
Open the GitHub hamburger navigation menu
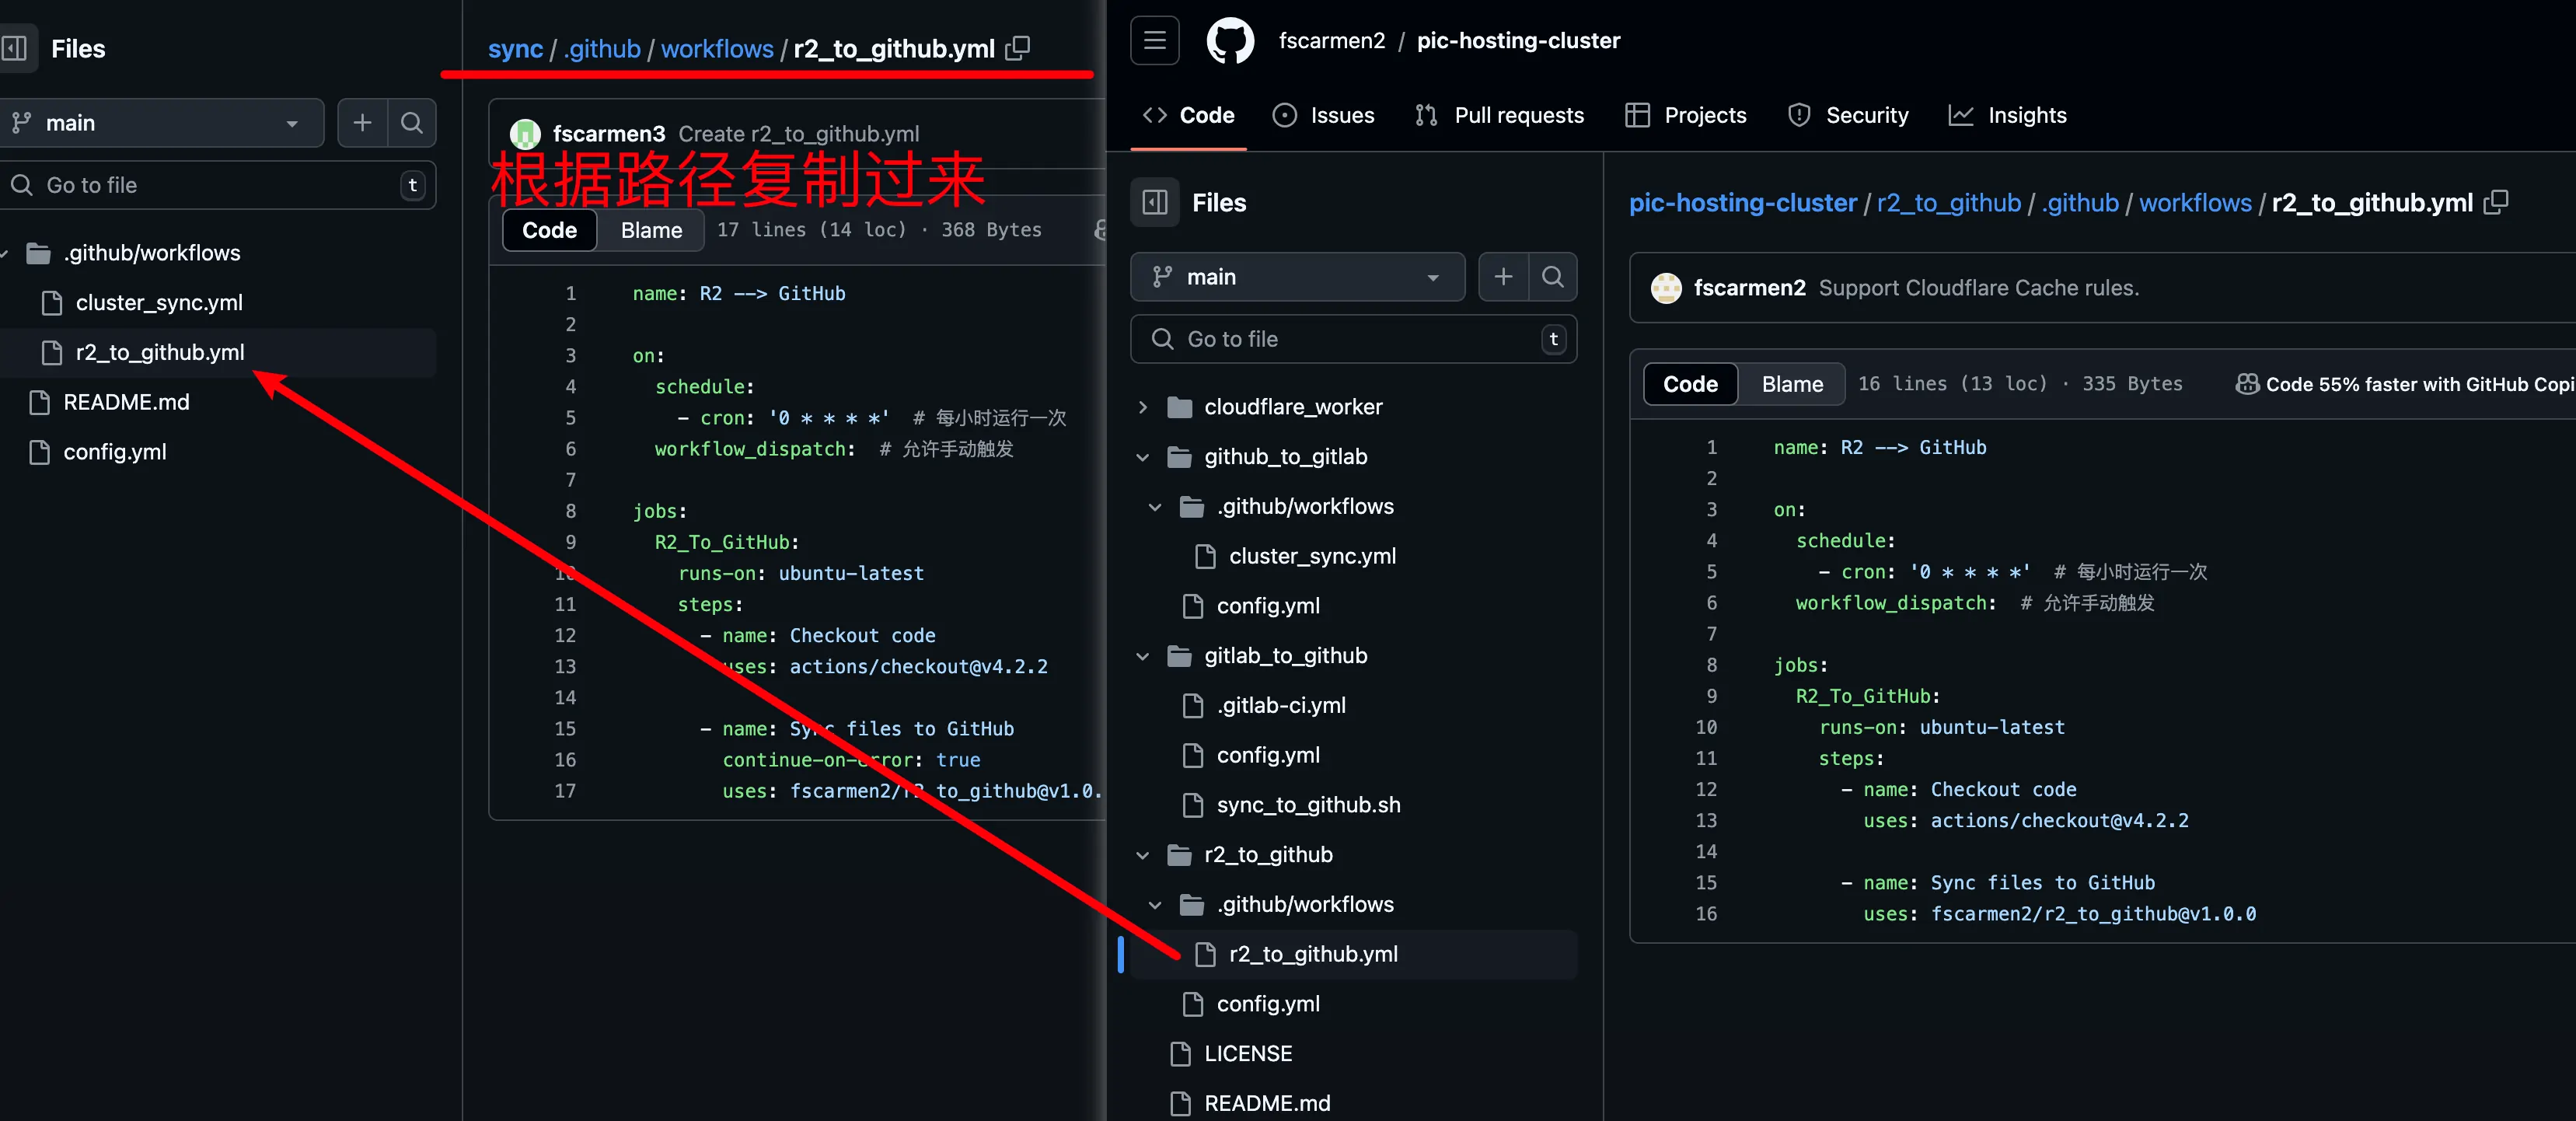(x=1155, y=40)
